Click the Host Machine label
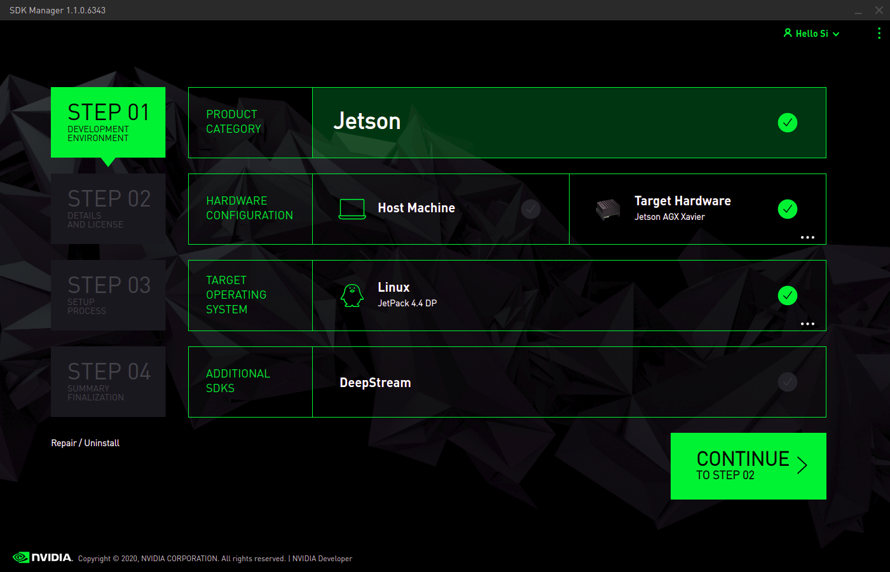Image resolution: width=890 pixels, height=572 pixels. coord(416,208)
